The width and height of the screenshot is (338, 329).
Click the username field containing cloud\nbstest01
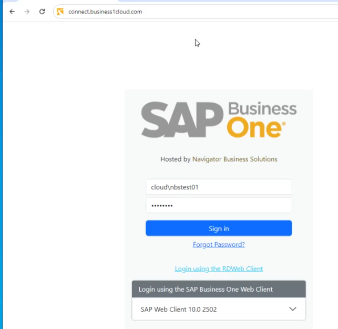(219, 187)
